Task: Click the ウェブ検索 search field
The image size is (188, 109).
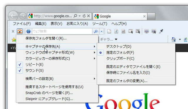Action: tap(62, 31)
